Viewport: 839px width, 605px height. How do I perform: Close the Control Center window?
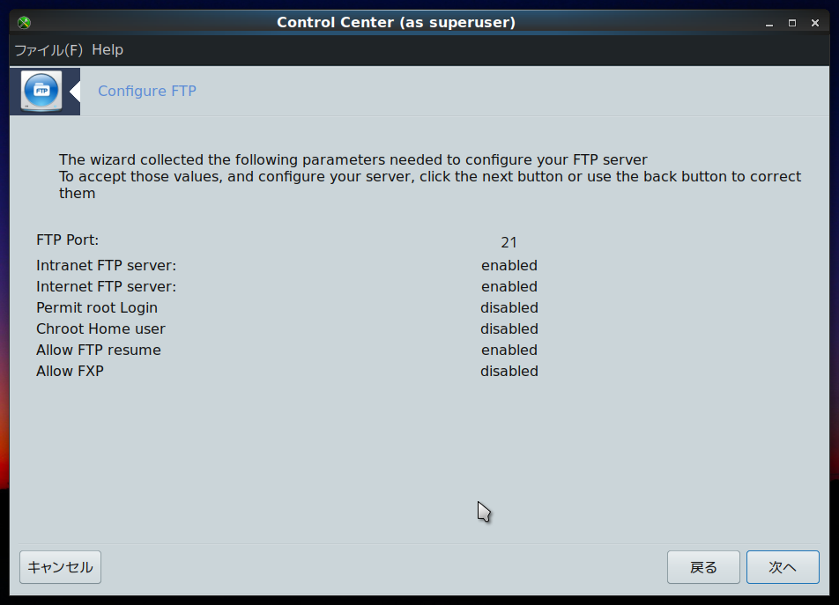815,23
